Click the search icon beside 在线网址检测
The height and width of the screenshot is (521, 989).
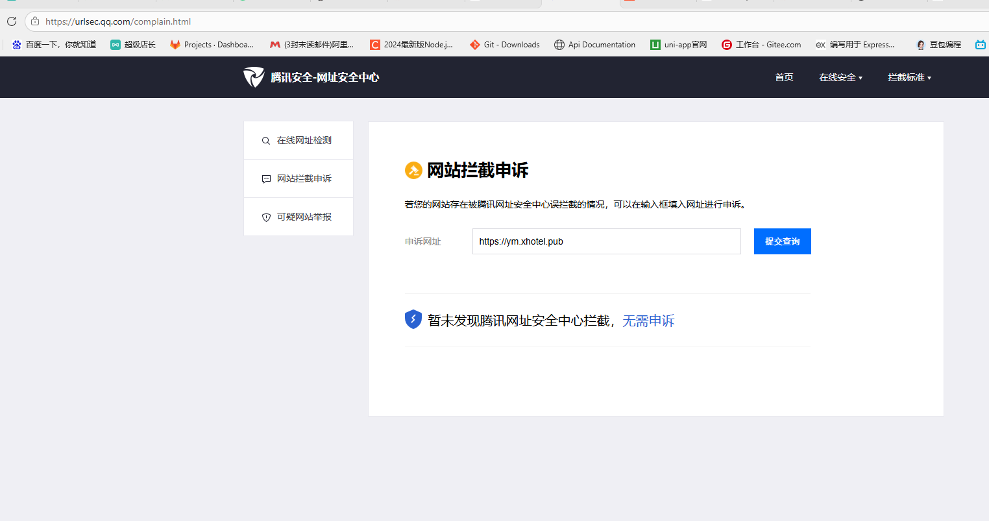point(266,141)
